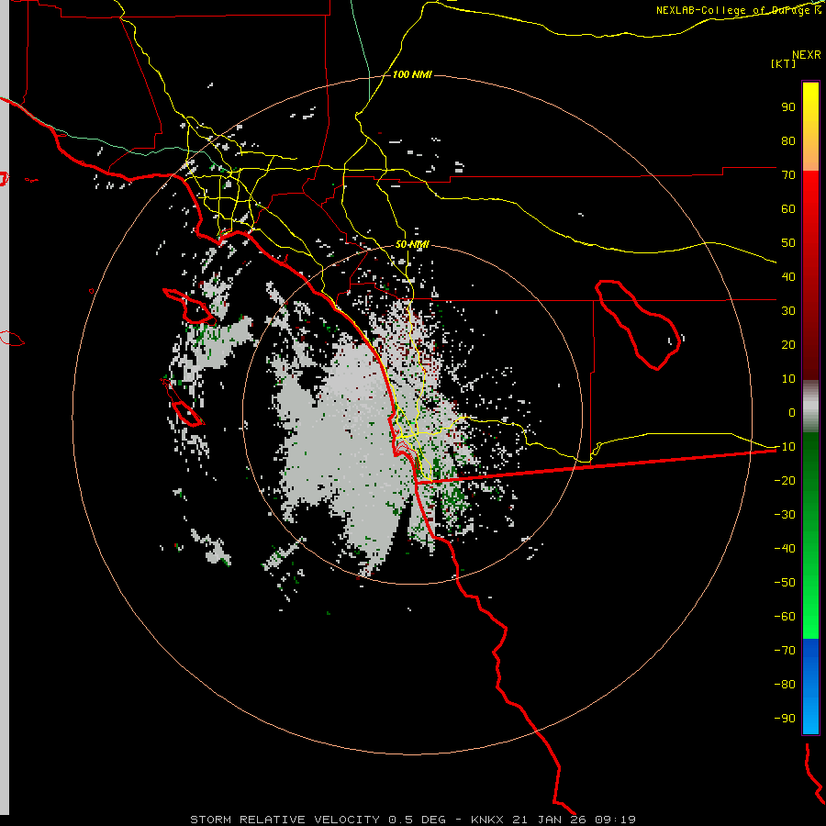Click the 60 value on velocity scale
Viewport: 826px width, 826px height.
788,208
